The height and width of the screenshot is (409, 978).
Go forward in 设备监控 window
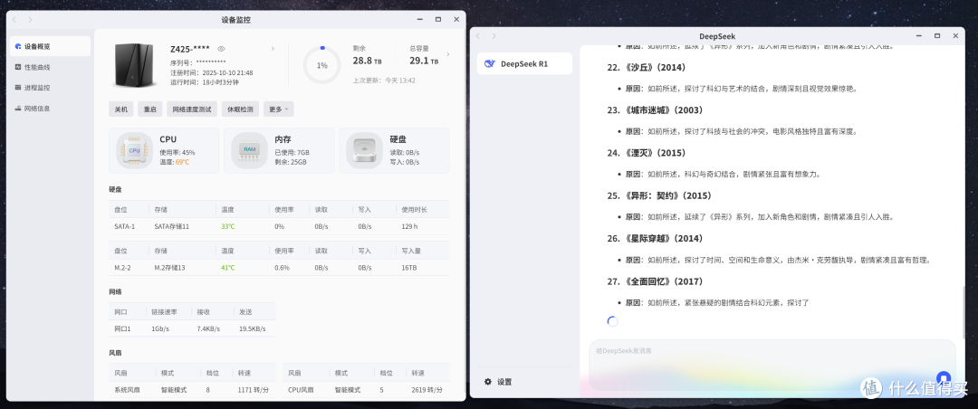pos(30,19)
